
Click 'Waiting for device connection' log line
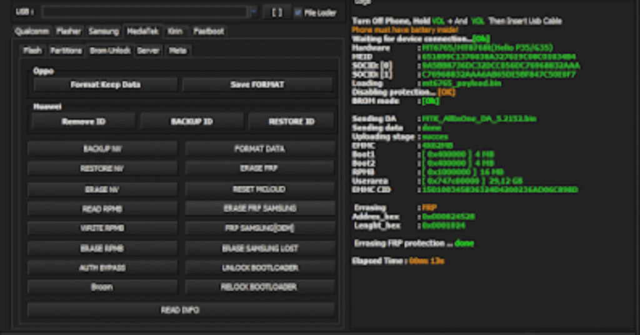[x=421, y=39]
